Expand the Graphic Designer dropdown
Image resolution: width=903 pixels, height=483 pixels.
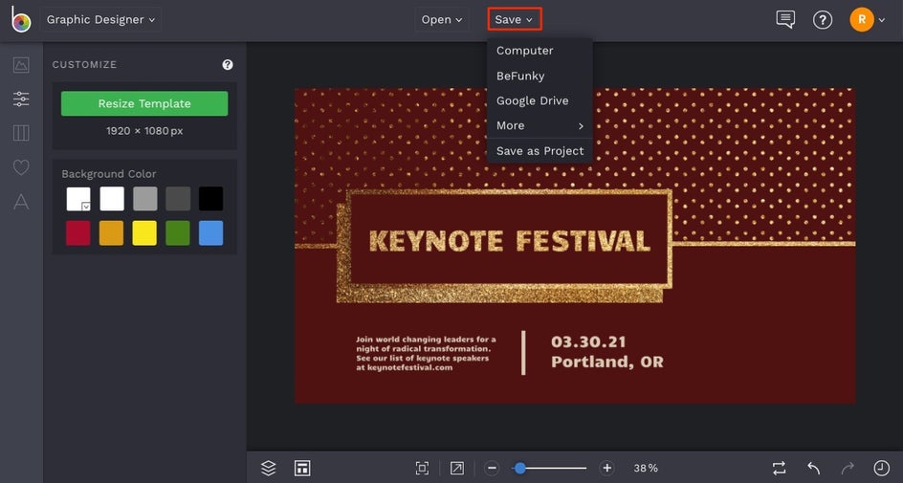click(100, 19)
